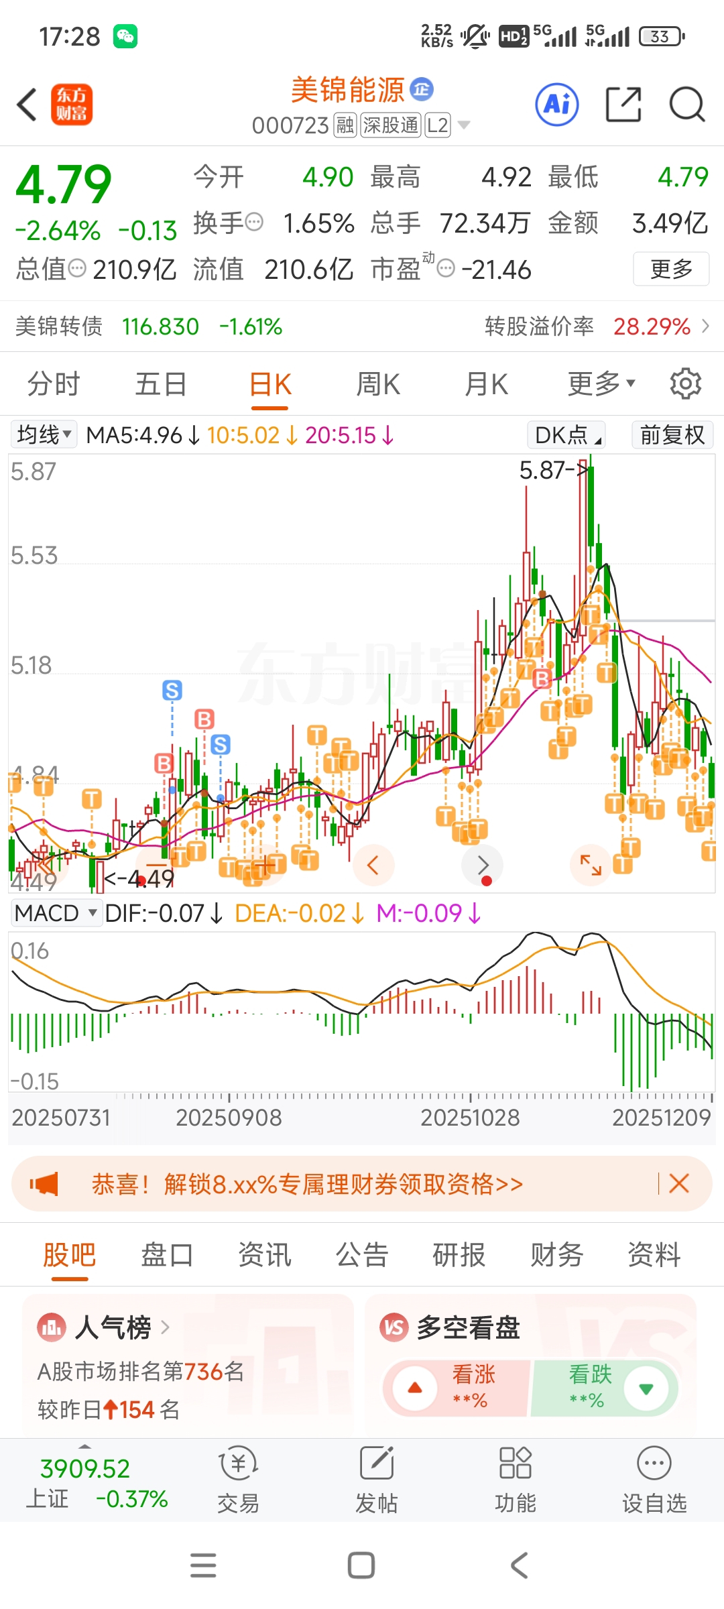
Task: Open the 资料 tab
Action: pyautogui.click(x=654, y=1255)
